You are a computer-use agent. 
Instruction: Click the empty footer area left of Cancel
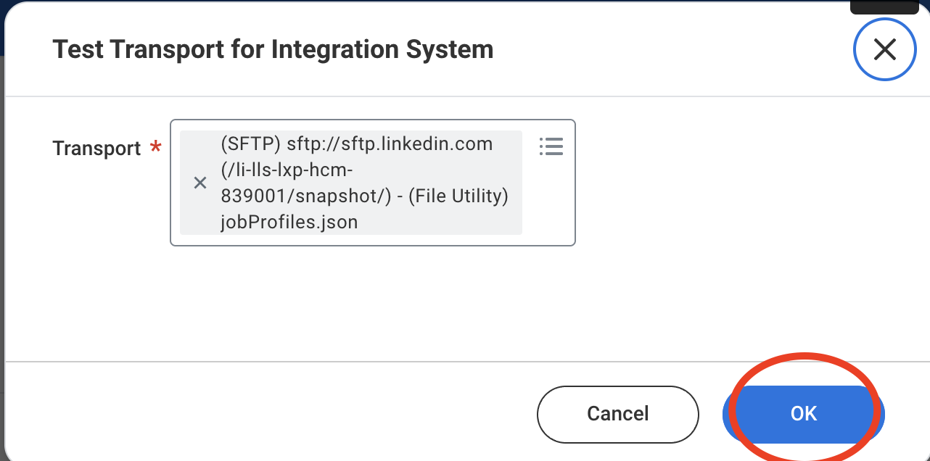268,413
